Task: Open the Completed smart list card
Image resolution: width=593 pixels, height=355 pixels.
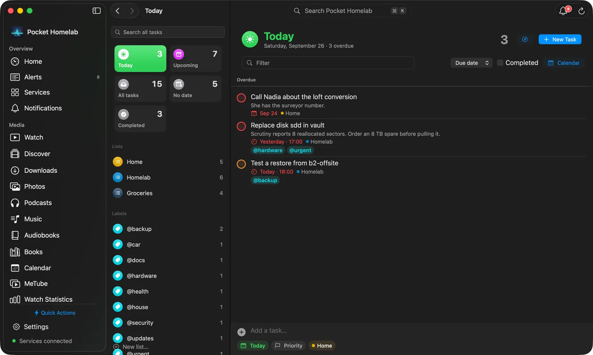Action: click(x=140, y=118)
